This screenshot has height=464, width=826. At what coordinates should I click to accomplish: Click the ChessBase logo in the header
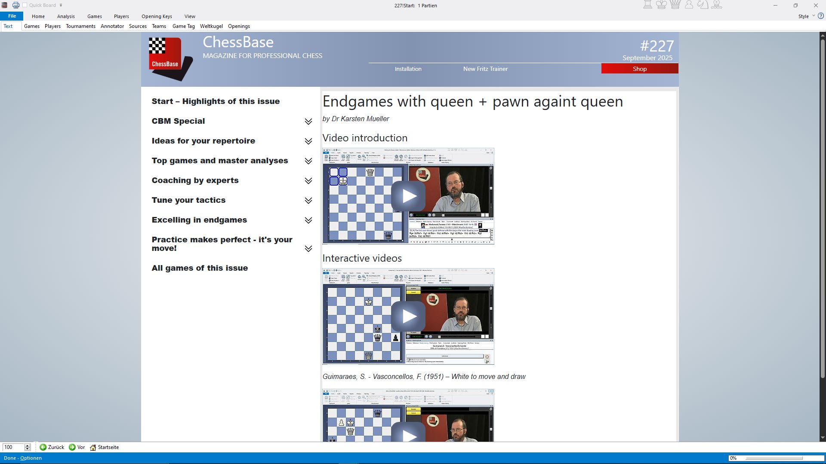[x=170, y=59]
